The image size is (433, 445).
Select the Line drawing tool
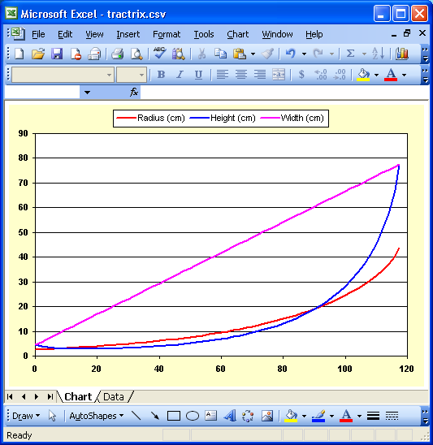[x=136, y=416]
